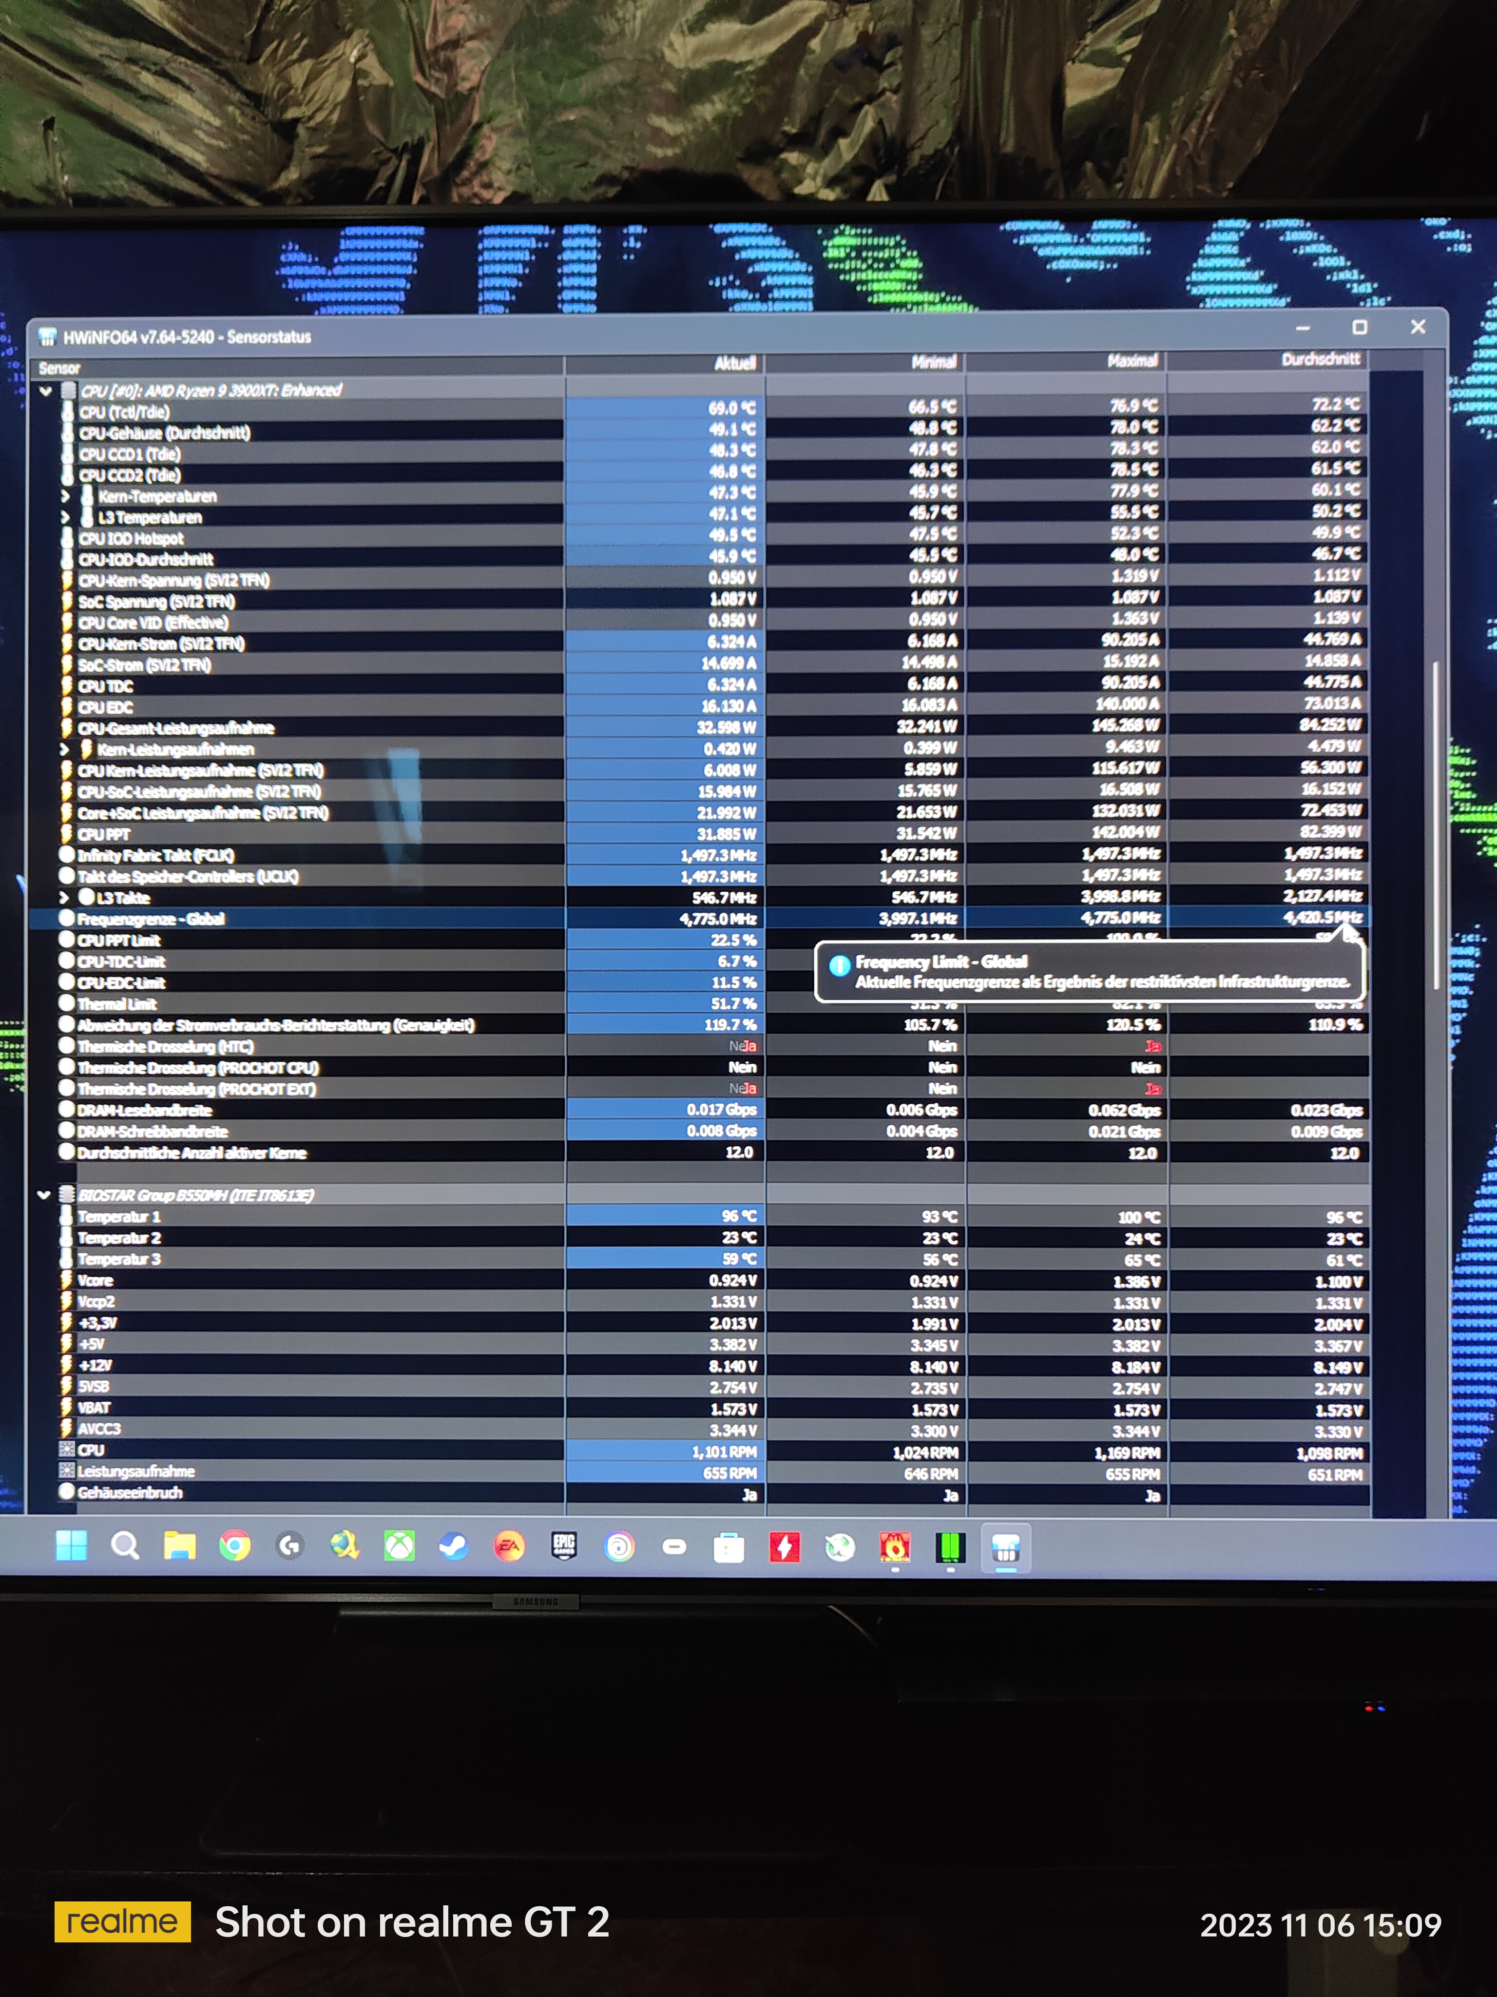Viewport: 1497px width, 1997px height.
Task: Click the Aktuell column header
Action: (664, 364)
